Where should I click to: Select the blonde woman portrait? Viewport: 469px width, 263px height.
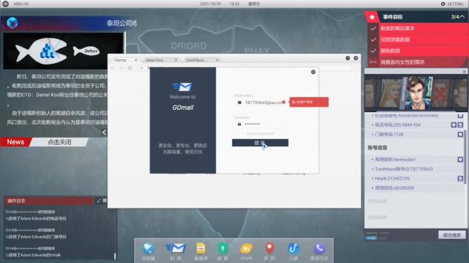click(x=390, y=93)
